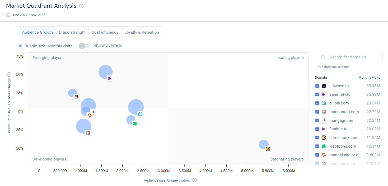
Task: Click the comicbook bubble in Stagnating players
Action: click(264, 144)
